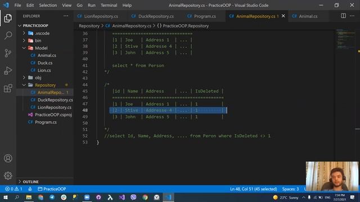Click the Spaces: 3 indentation status

point(290,189)
